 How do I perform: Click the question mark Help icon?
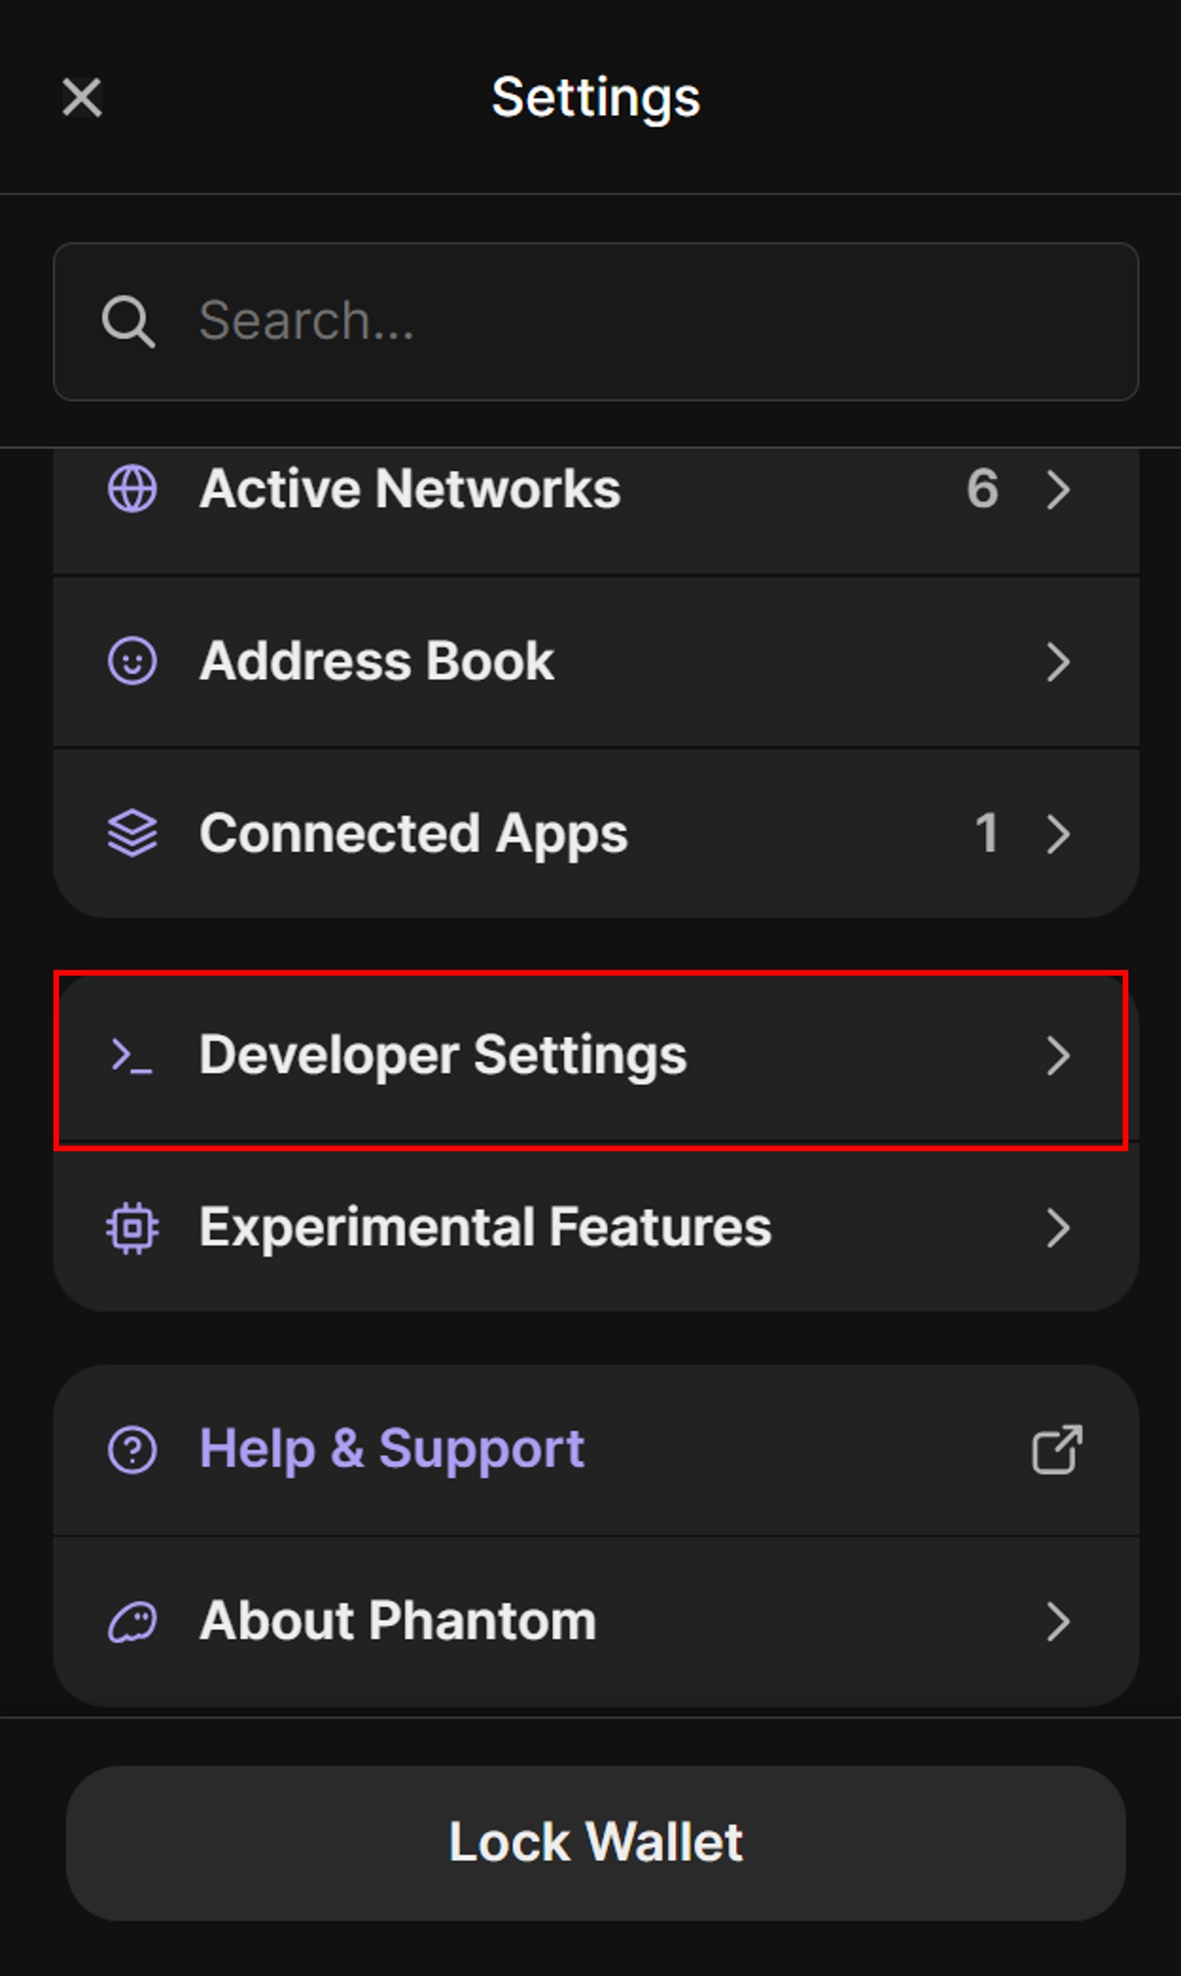point(132,1450)
